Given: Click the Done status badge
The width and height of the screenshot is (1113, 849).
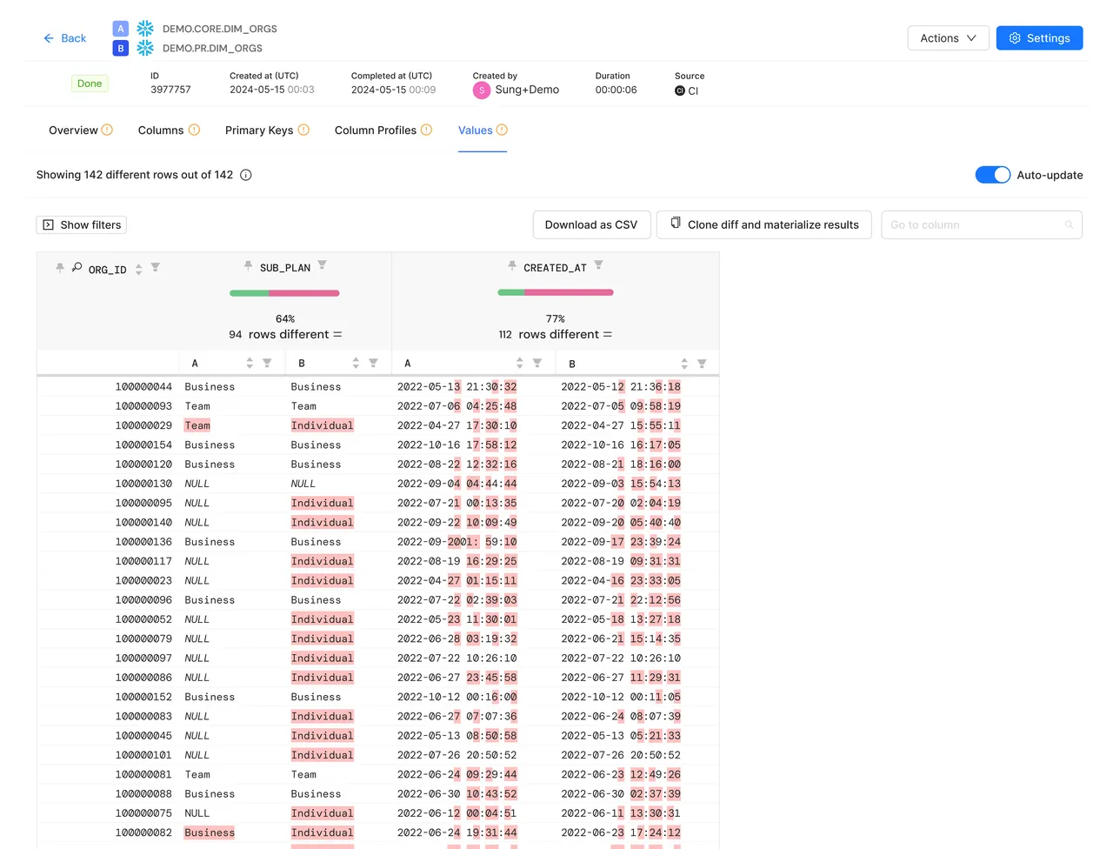Looking at the screenshot, I should click(90, 84).
